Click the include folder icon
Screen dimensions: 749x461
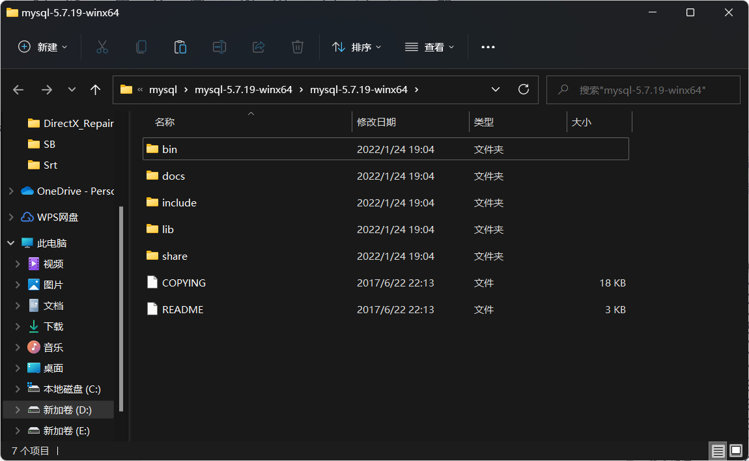click(x=152, y=202)
